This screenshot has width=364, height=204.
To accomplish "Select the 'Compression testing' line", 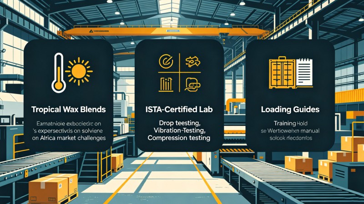I will coord(179,138).
